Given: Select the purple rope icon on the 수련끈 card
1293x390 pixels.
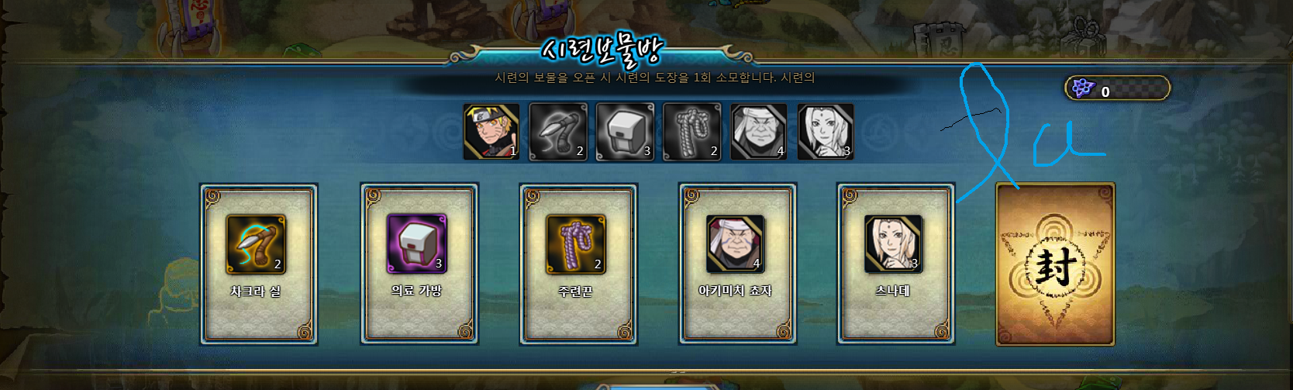Looking at the screenshot, I should click(x=575, y=244).
